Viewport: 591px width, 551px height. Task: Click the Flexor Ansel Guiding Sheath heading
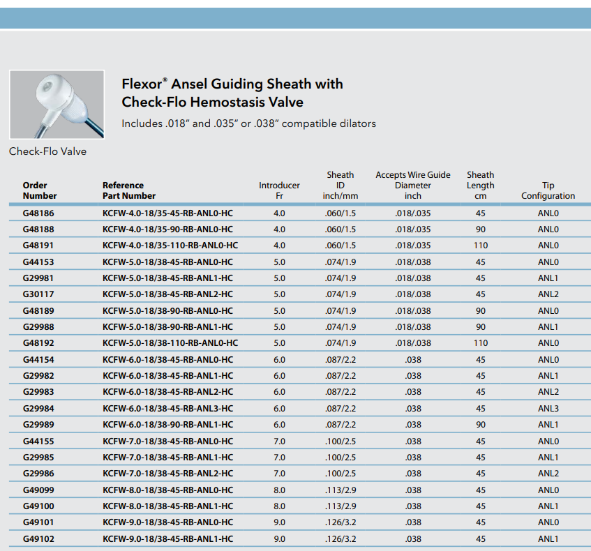(x=232, y=93)
